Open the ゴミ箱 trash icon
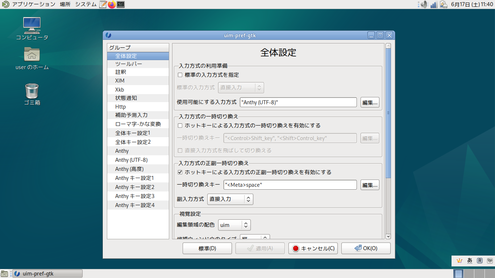 click(x=32, y=94)
